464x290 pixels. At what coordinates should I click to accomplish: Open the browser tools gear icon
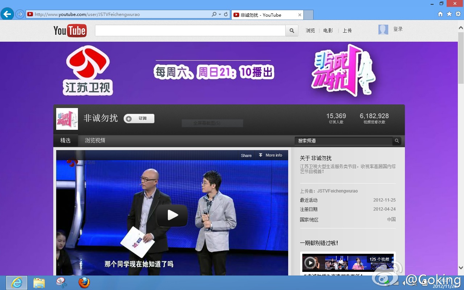click(458, 14)
